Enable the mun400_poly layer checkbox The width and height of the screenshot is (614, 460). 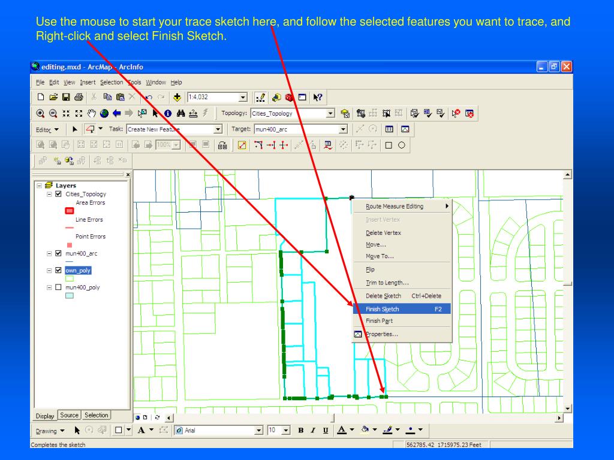58,287
